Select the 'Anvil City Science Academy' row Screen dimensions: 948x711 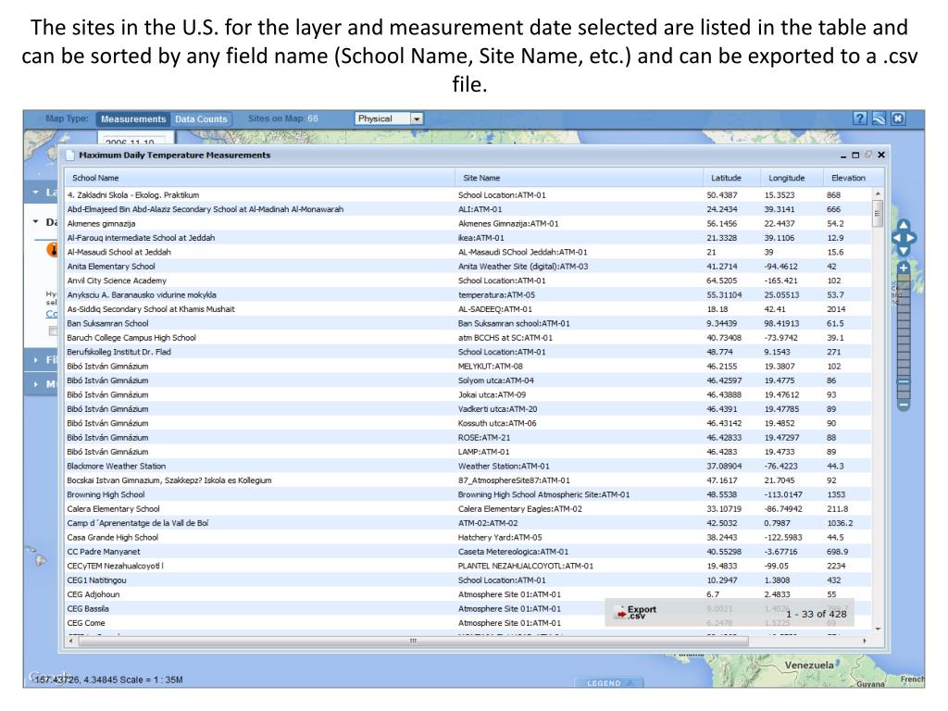tap(468, 281)
